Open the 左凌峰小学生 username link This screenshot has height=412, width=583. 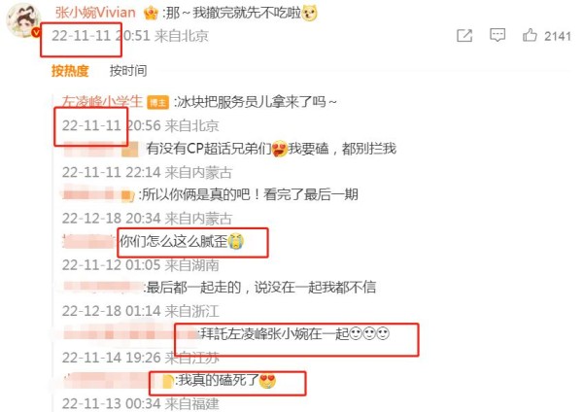[x=102, y=101]
